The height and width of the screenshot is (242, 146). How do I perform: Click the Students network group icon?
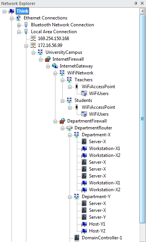(70, 100)
